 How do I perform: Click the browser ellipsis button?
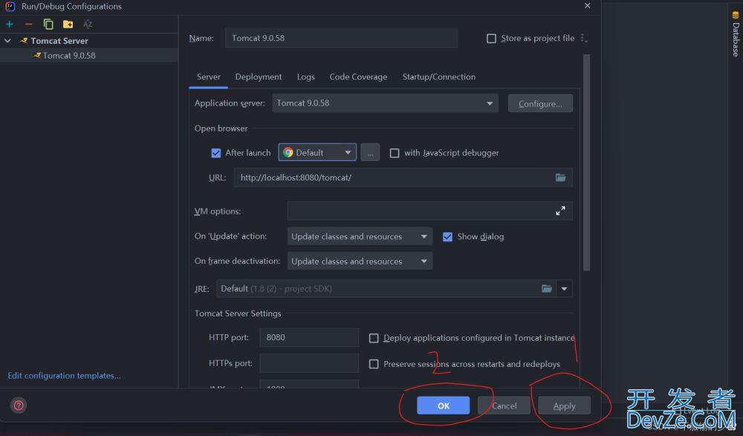370,152
